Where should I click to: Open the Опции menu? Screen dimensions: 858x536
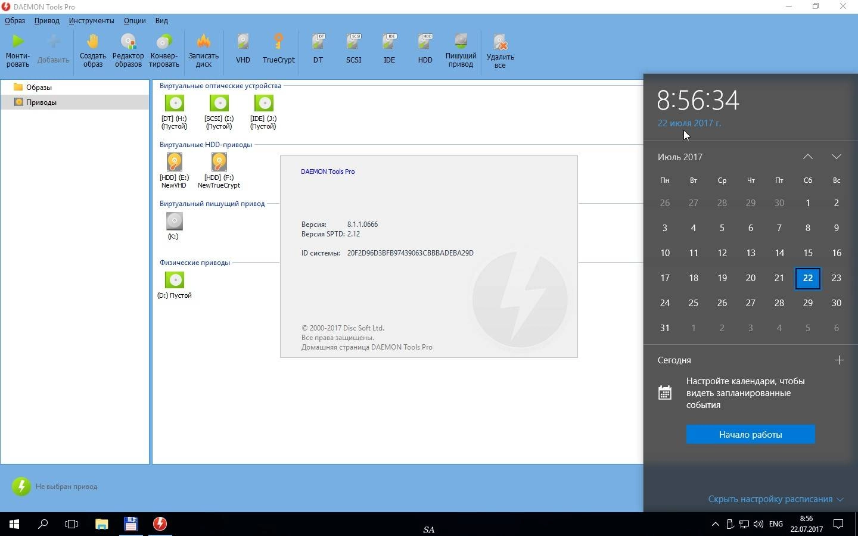pyautogui.click(x=135, y=20)
